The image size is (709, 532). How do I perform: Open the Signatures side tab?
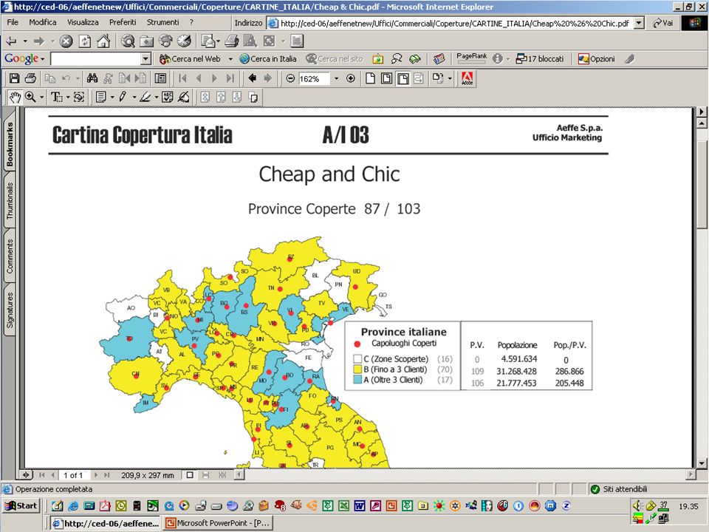click(10, 310)
